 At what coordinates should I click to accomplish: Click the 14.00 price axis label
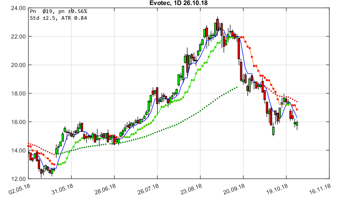[18, 149]
